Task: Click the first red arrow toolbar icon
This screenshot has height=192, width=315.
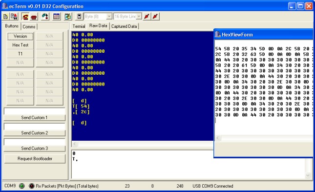Action: tap(147, 17)
